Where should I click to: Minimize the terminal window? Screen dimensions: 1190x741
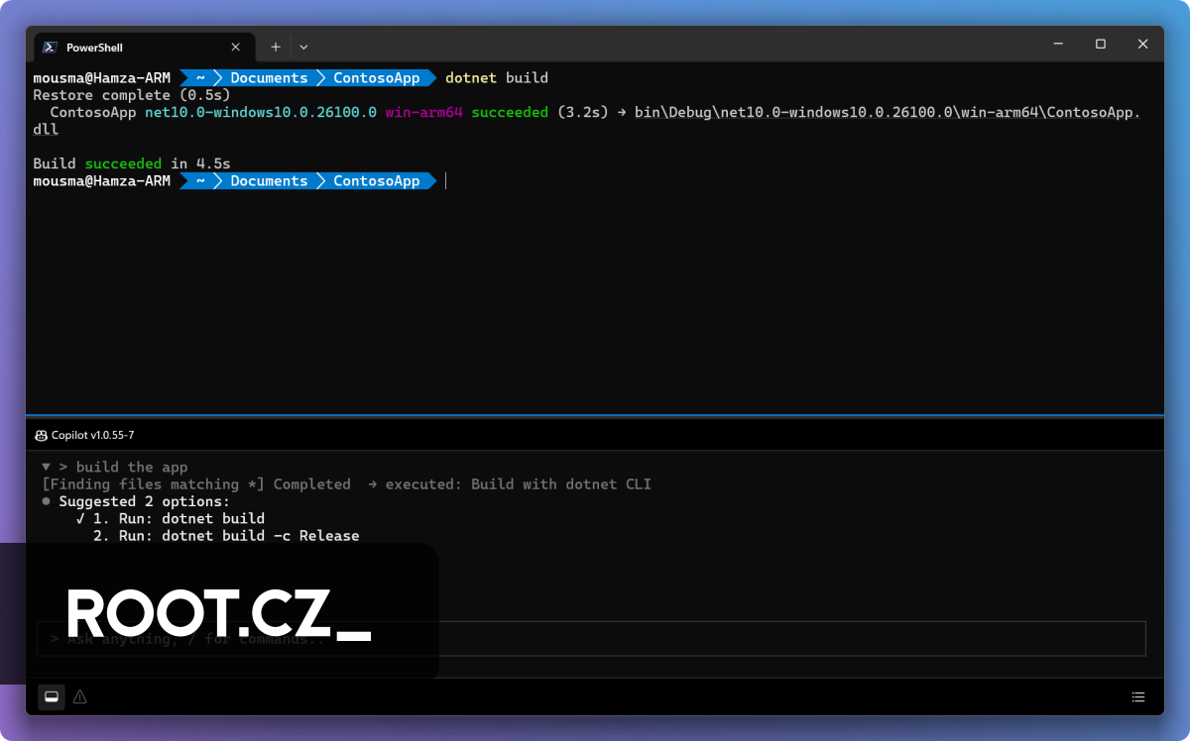tap(1058, 44)
